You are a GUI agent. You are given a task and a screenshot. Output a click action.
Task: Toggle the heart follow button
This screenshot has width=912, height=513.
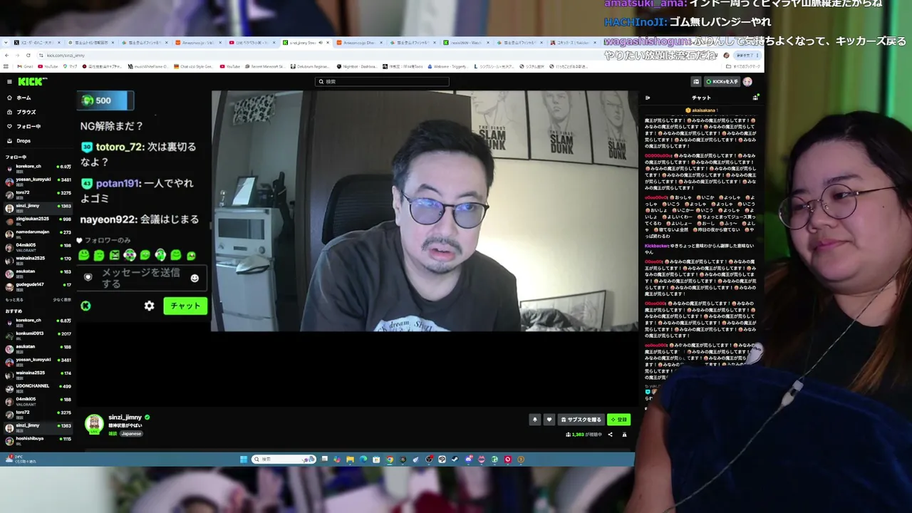549,420
